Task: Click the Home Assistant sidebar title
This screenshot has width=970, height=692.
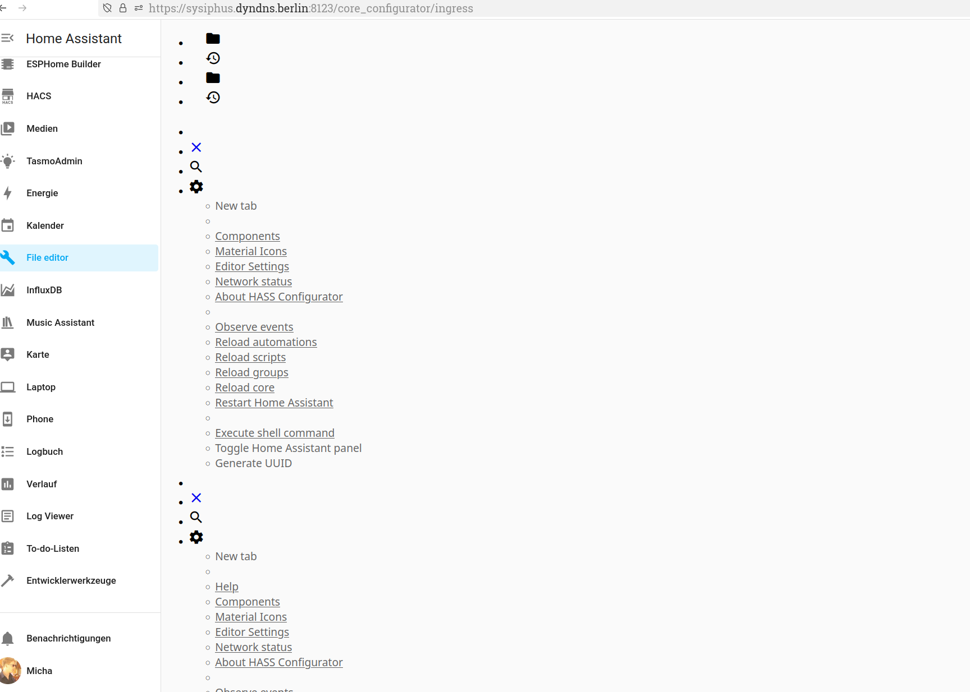Action: click(x=74, y=39)
